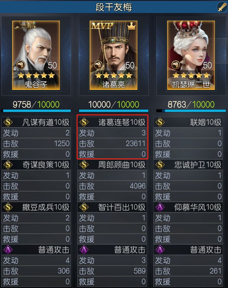
Task: Click the horse cavalry icon on 鬼谷子 card
Action: tap(20, 65)
